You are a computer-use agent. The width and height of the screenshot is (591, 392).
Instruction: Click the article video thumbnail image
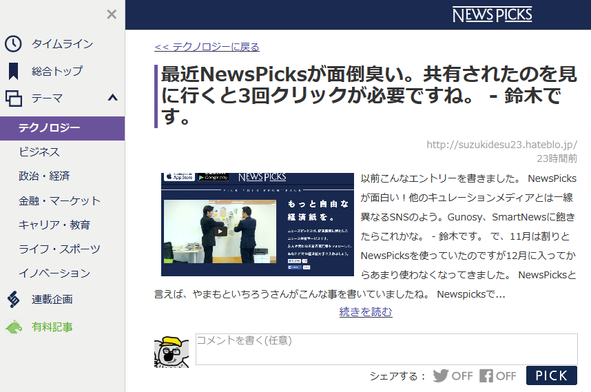point(258,225)
